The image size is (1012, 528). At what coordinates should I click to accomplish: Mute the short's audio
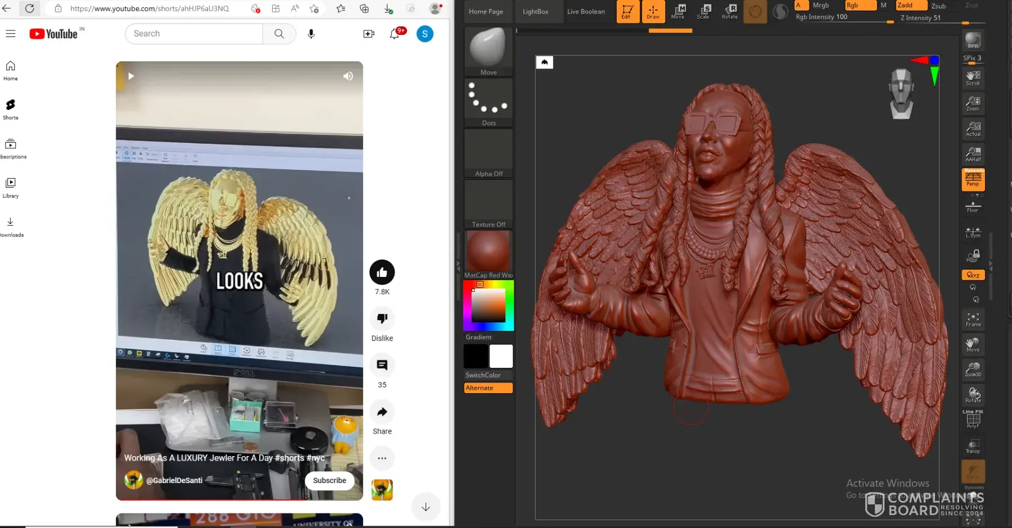[x=348, y=76]
